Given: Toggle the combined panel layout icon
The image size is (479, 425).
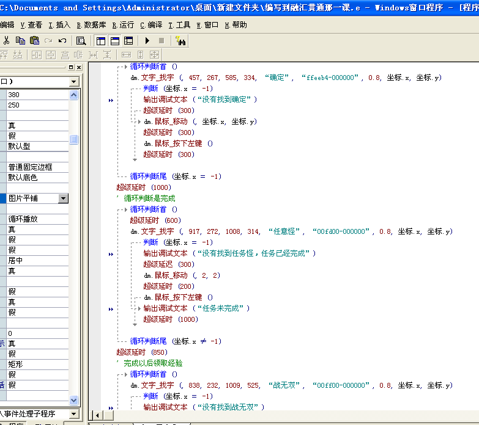Looking at the screenshot, I should pyautogui.click(x=128, y=40).
